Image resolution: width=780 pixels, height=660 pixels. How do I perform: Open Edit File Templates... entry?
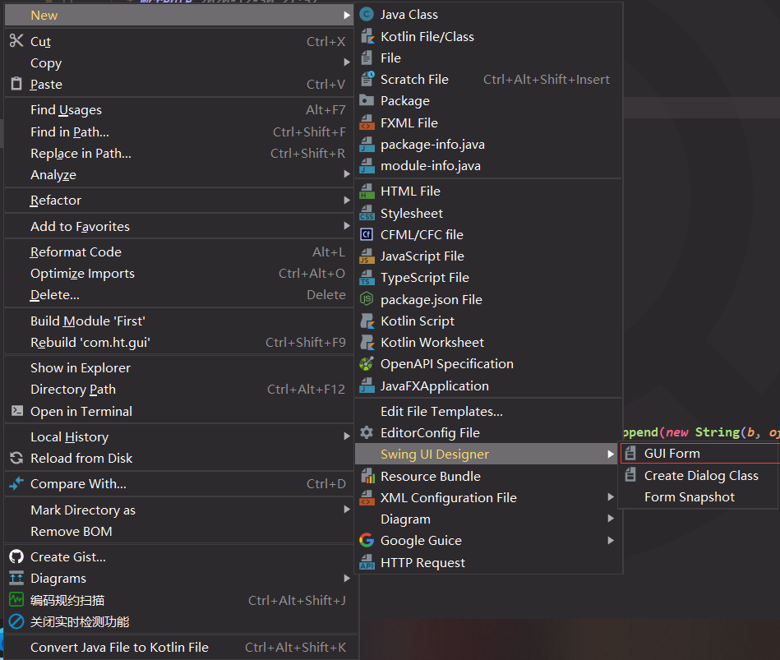point(488,411)
